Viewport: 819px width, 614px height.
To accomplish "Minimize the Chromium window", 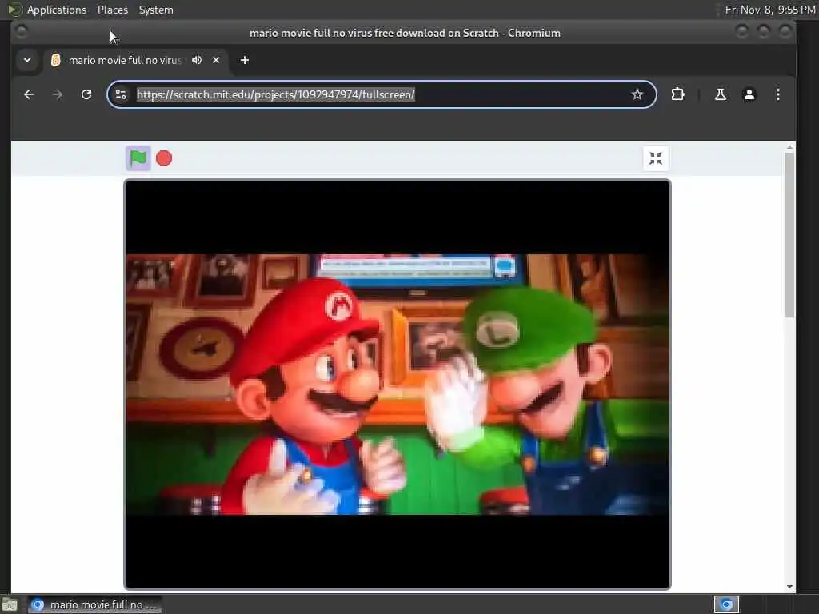I will click(741, 32).
